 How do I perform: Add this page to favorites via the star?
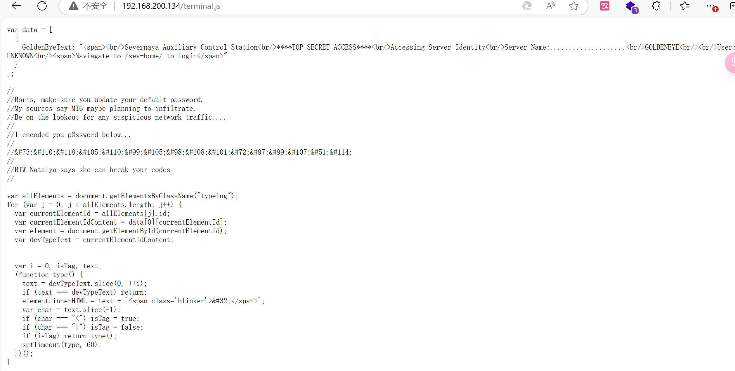574,6
